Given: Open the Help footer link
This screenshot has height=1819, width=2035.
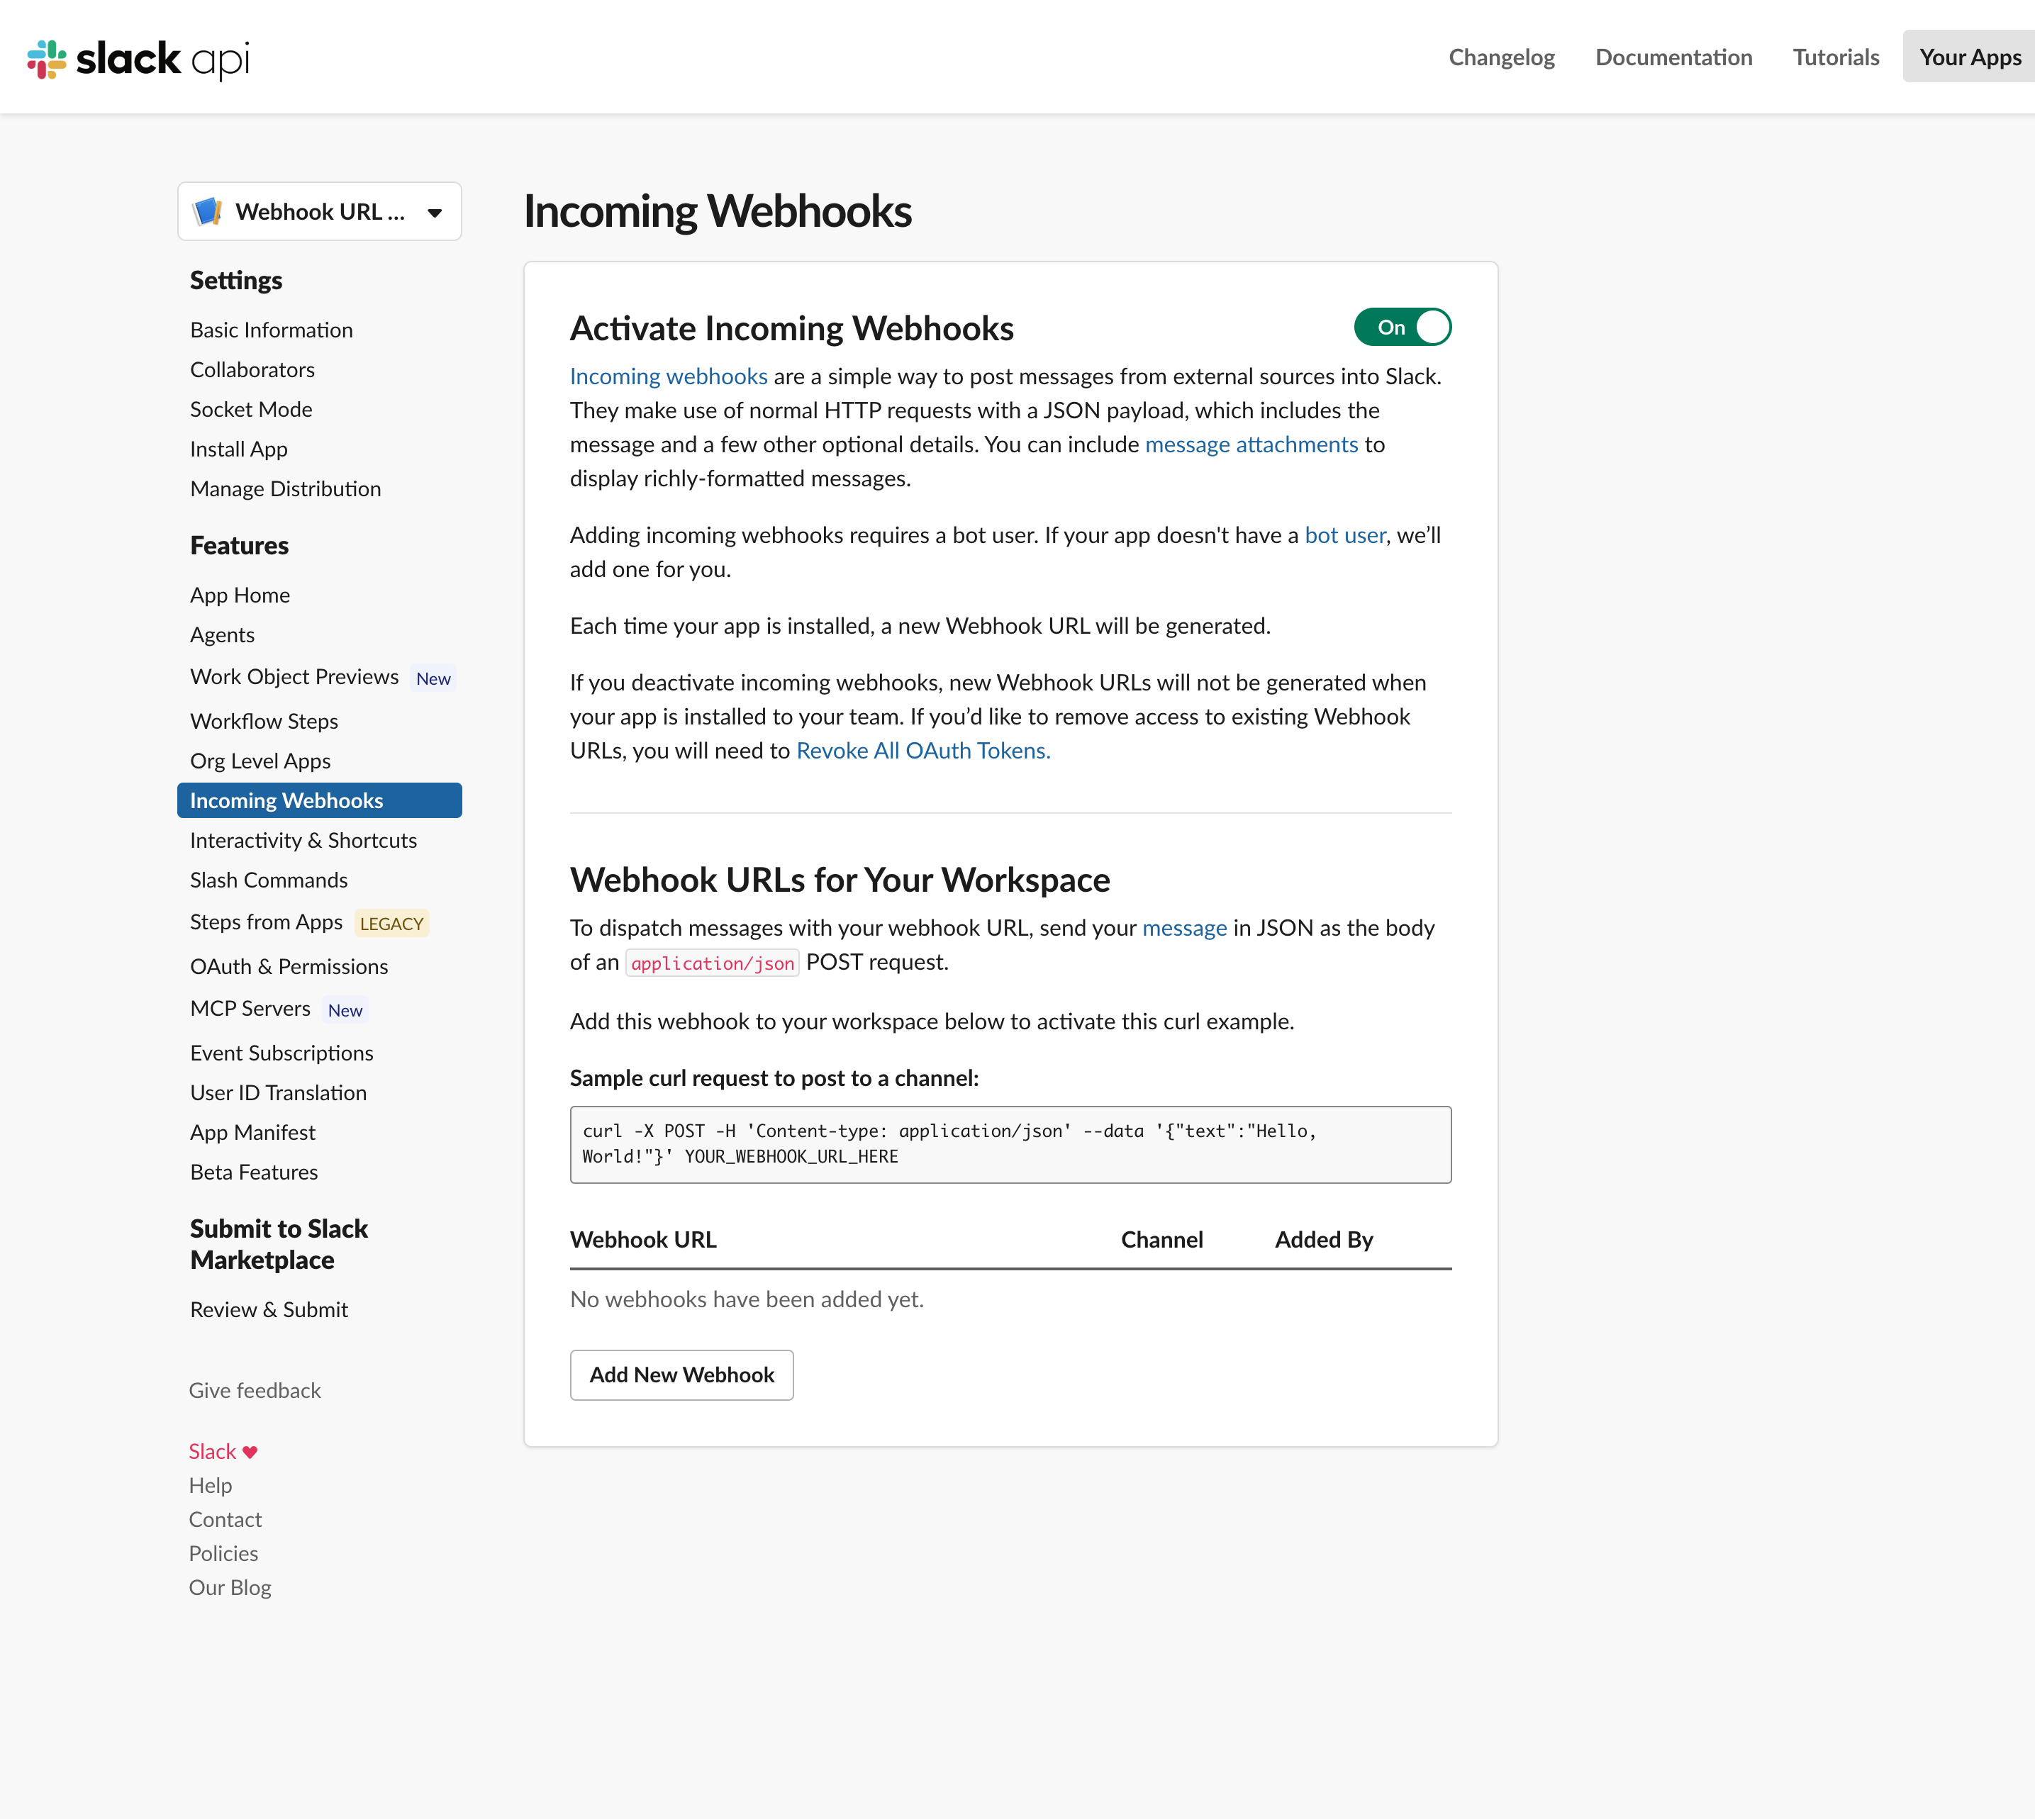Looking at the screenshot, I should tap(210, 1487).
